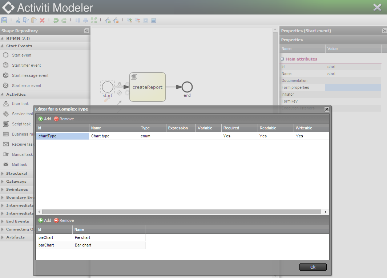Screen dimensions: 387x278
Task: Click the Writeable column header
Action: [311, 128]
